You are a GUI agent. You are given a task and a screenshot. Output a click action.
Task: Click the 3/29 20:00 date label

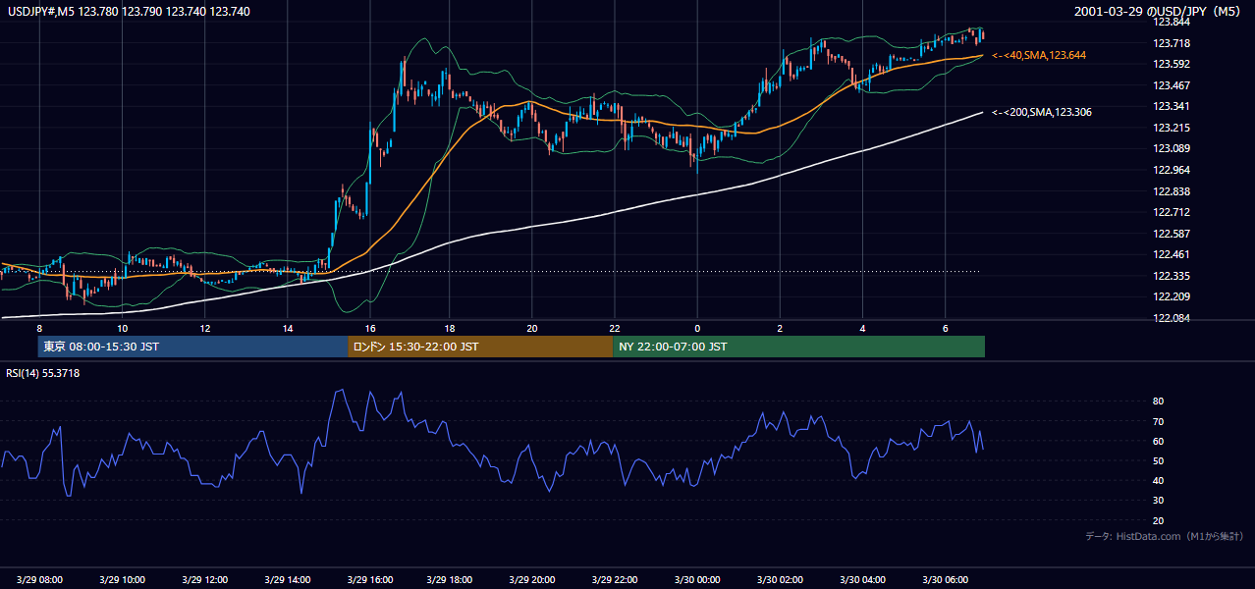[x=531, y=579]
